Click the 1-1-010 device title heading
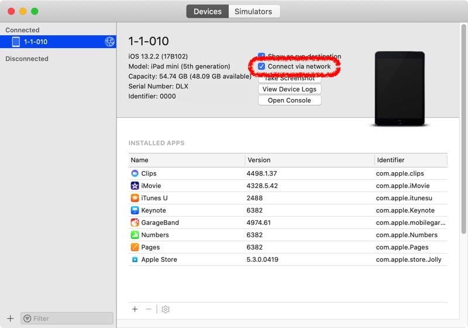Viewport: 468px width, 328px height. pos(149,41)
